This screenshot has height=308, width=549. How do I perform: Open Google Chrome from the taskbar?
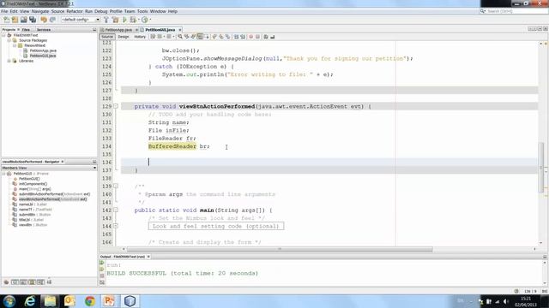[89, 301]
